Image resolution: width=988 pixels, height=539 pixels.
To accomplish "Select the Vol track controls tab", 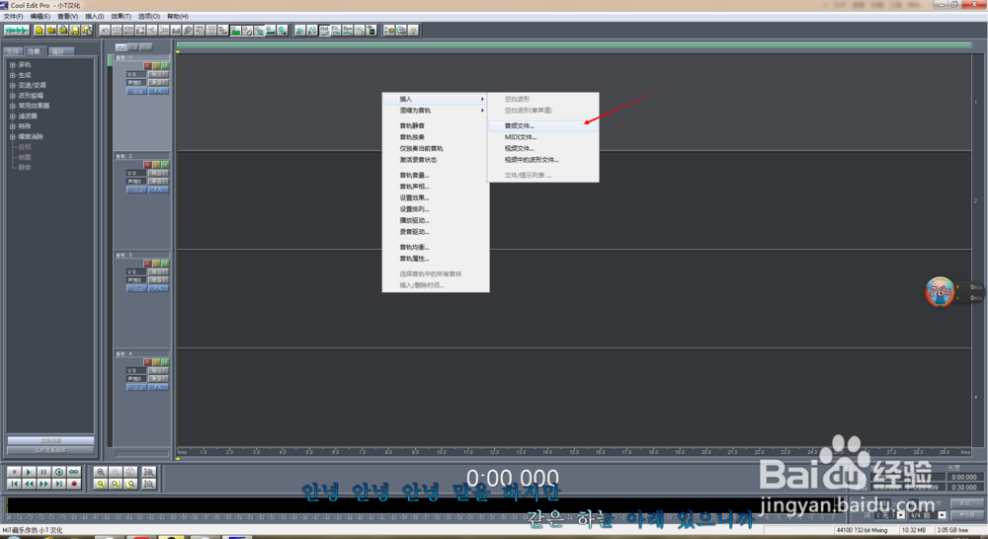I will pos(121,47).
